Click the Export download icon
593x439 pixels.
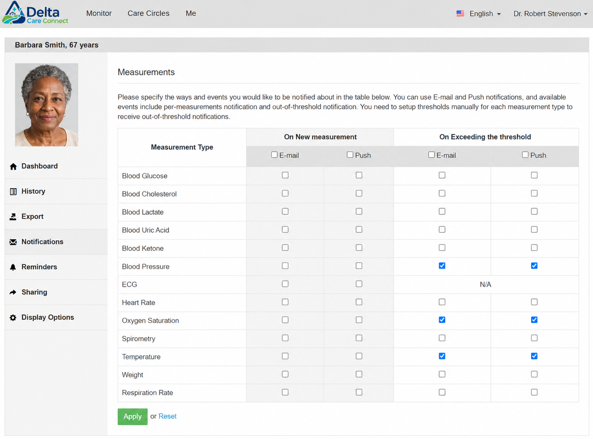pos(13,217)
